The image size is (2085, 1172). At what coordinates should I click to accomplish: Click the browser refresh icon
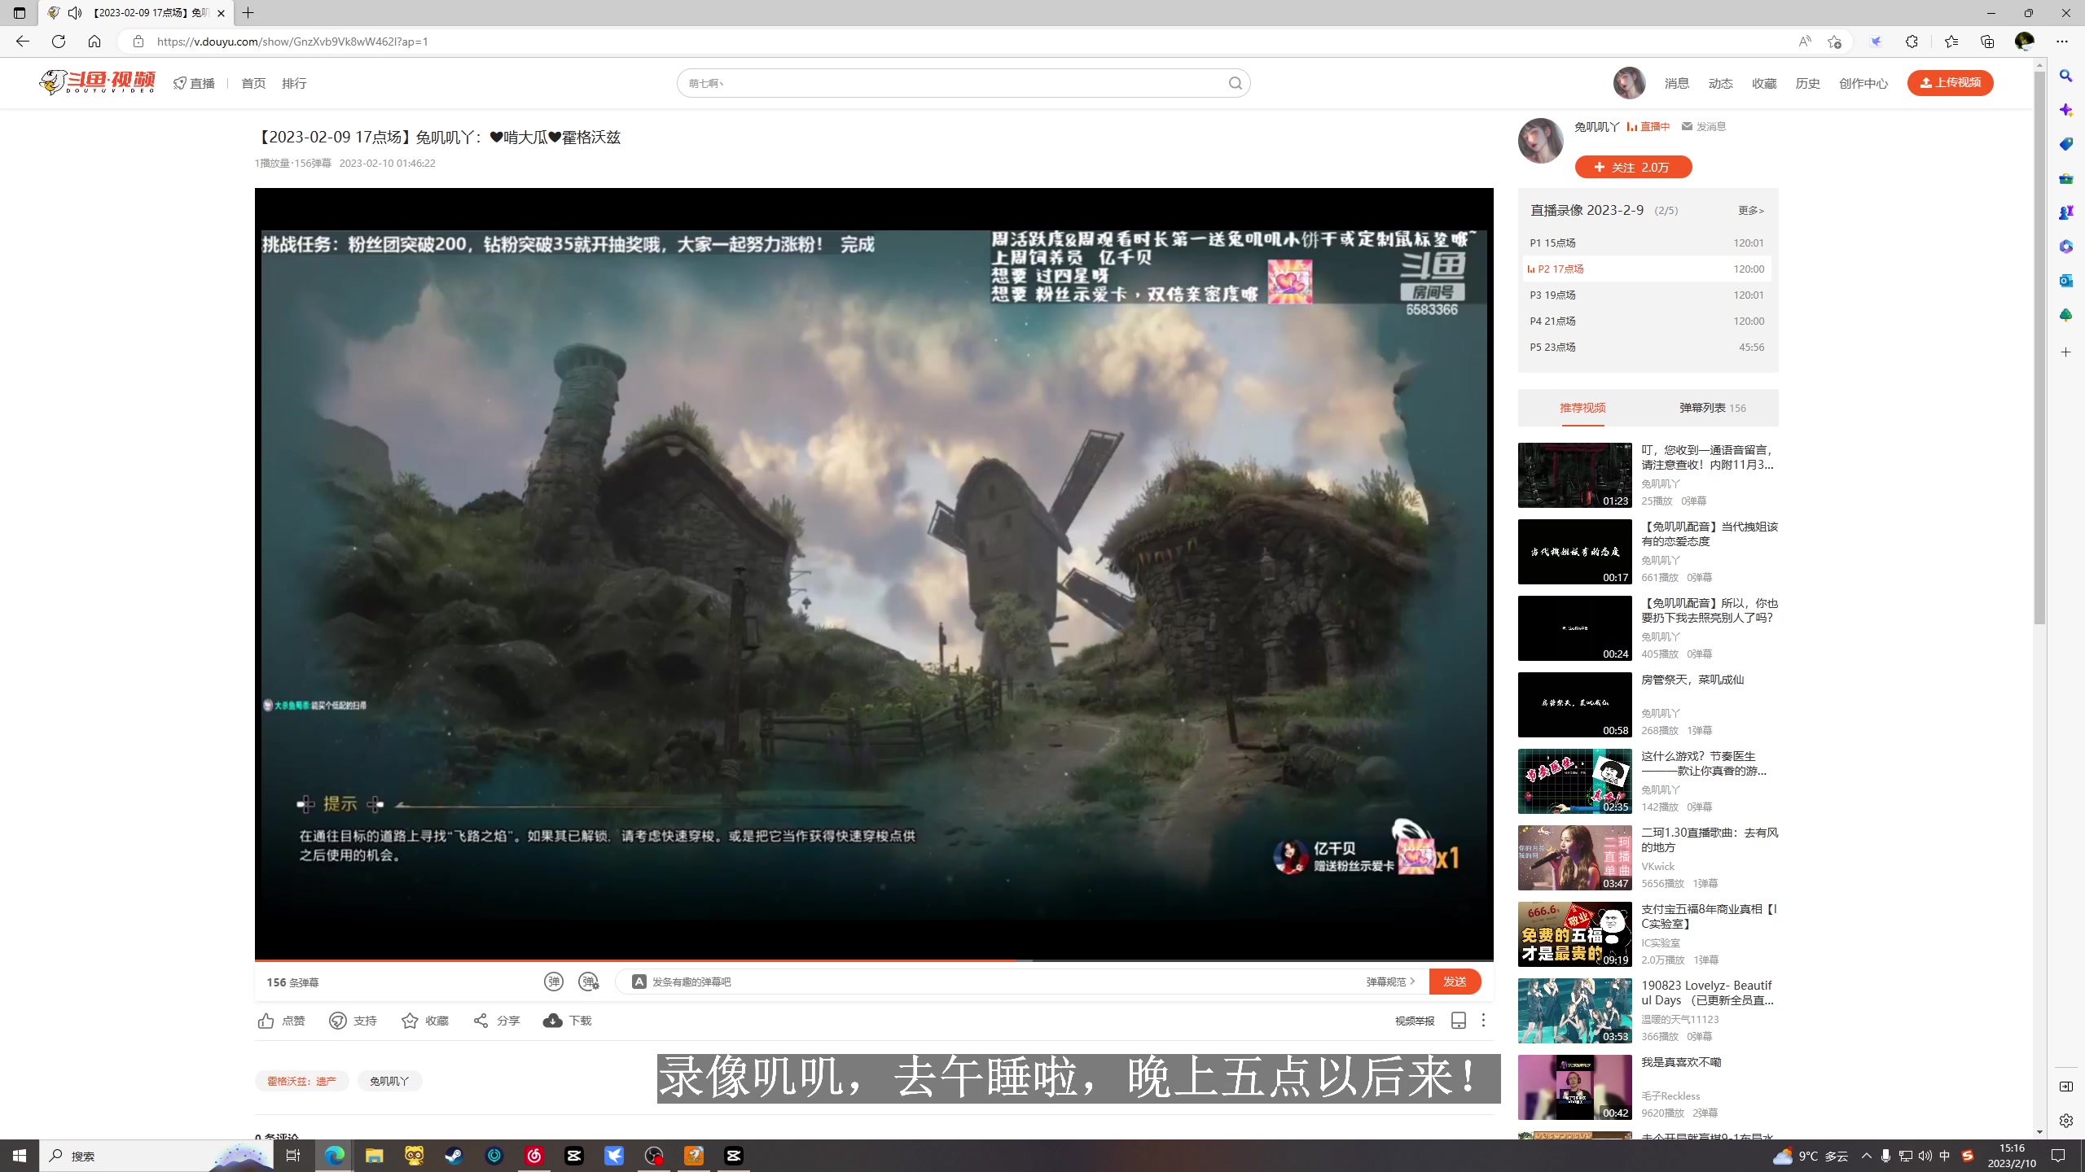[59, 42]
